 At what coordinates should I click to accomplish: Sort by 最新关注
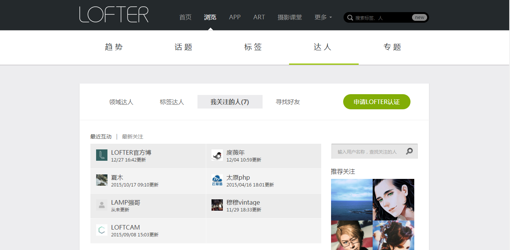[x=132, y=137]
